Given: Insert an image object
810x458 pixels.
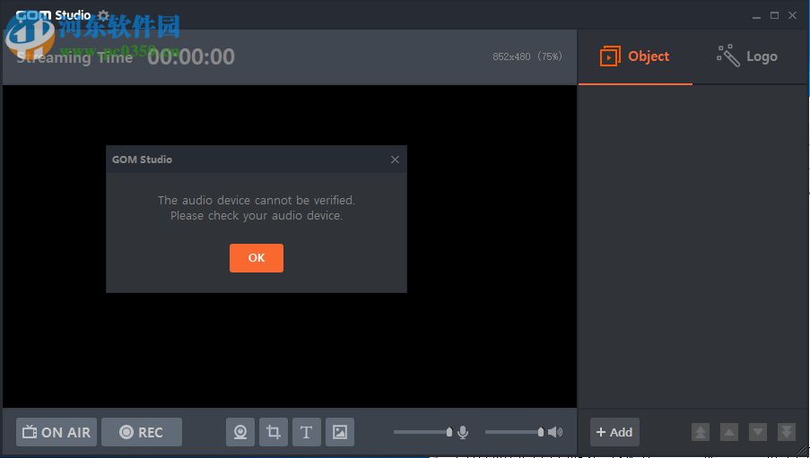Looking at the screenshot, I should point(339,432).
